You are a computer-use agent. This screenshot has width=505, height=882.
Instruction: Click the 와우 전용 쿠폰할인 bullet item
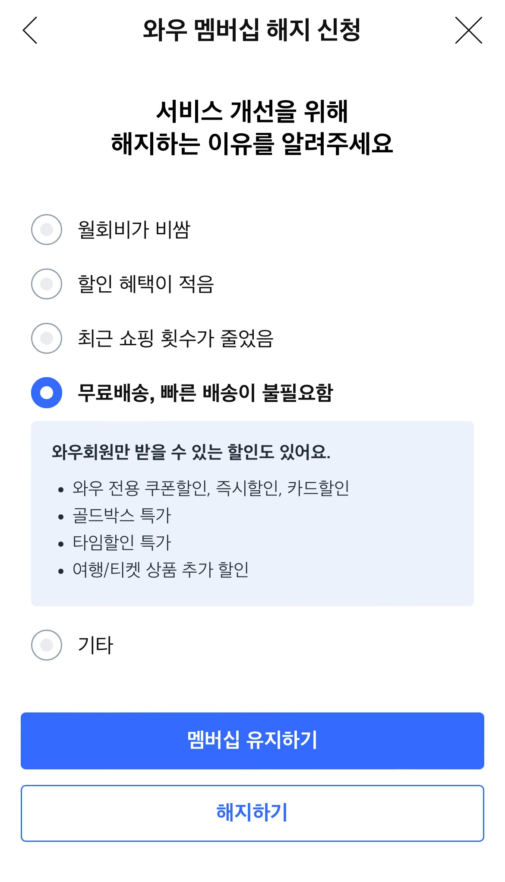[211, 488]
